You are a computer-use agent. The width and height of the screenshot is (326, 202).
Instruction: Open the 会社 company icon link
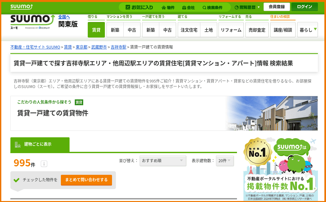[x=188, y=7]
